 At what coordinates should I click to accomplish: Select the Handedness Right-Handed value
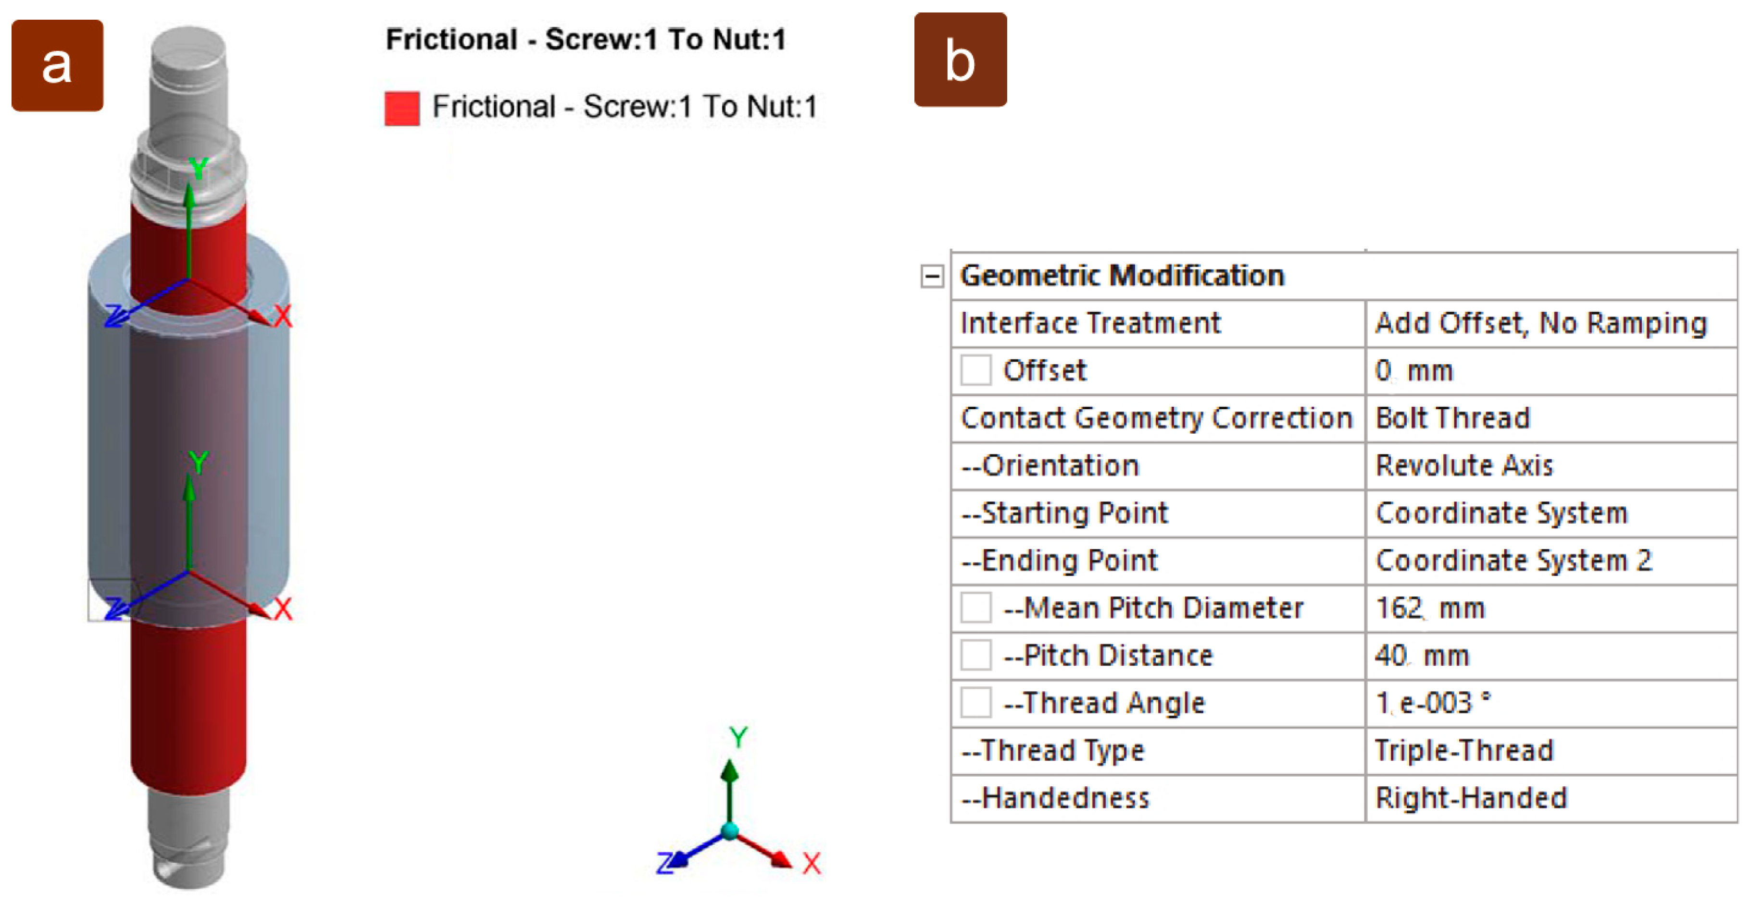(1551, 798)
